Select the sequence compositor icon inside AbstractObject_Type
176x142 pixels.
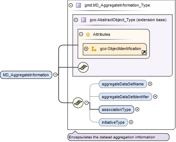pos(83,67)
